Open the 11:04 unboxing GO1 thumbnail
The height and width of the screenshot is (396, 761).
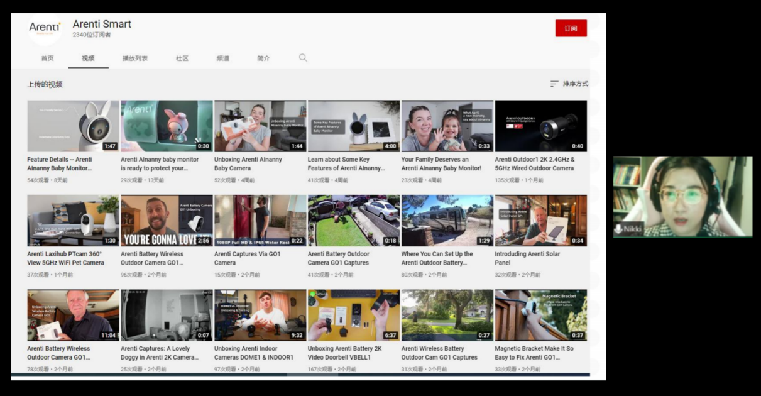click(x=73, y=315)
